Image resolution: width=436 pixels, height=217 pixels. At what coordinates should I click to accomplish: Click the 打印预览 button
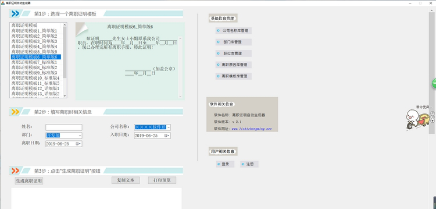(162, 180)
